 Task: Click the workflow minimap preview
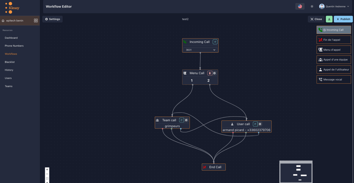pyautogui.click(x=296, y=172)
